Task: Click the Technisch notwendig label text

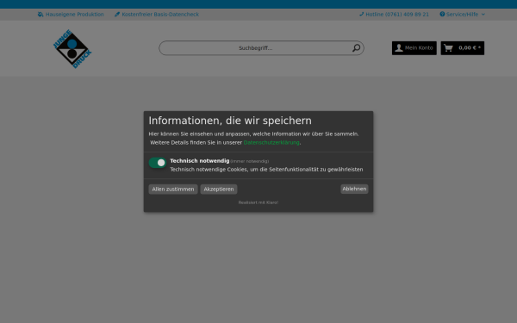Action: click(200, 161)
